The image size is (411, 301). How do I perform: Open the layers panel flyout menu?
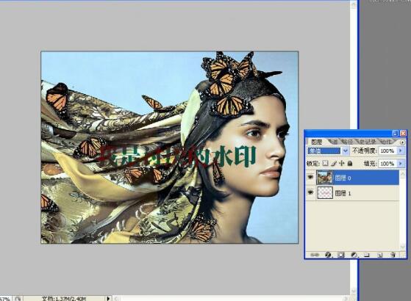(402, 142)
